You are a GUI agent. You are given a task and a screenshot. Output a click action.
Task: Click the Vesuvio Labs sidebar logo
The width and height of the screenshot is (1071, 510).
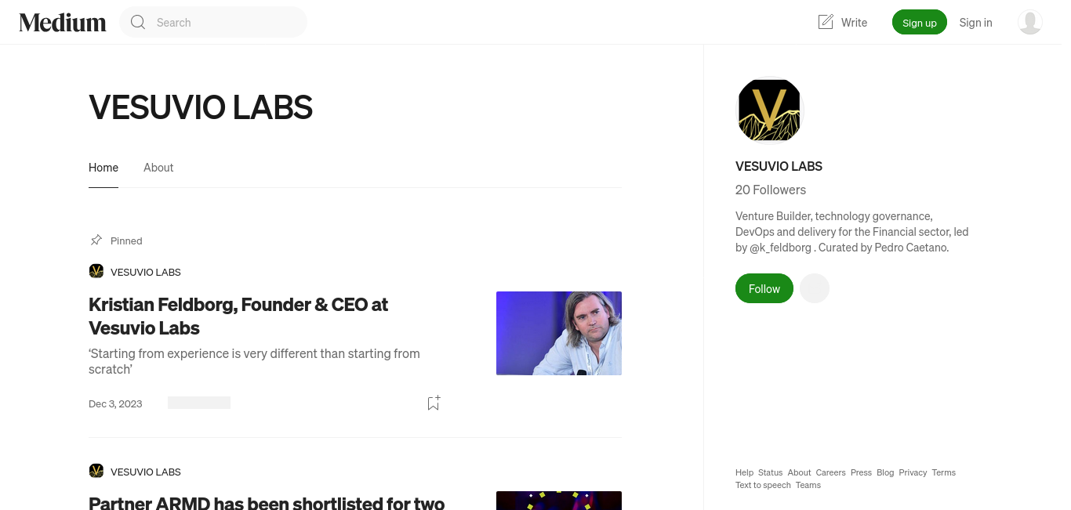(770, 110)
